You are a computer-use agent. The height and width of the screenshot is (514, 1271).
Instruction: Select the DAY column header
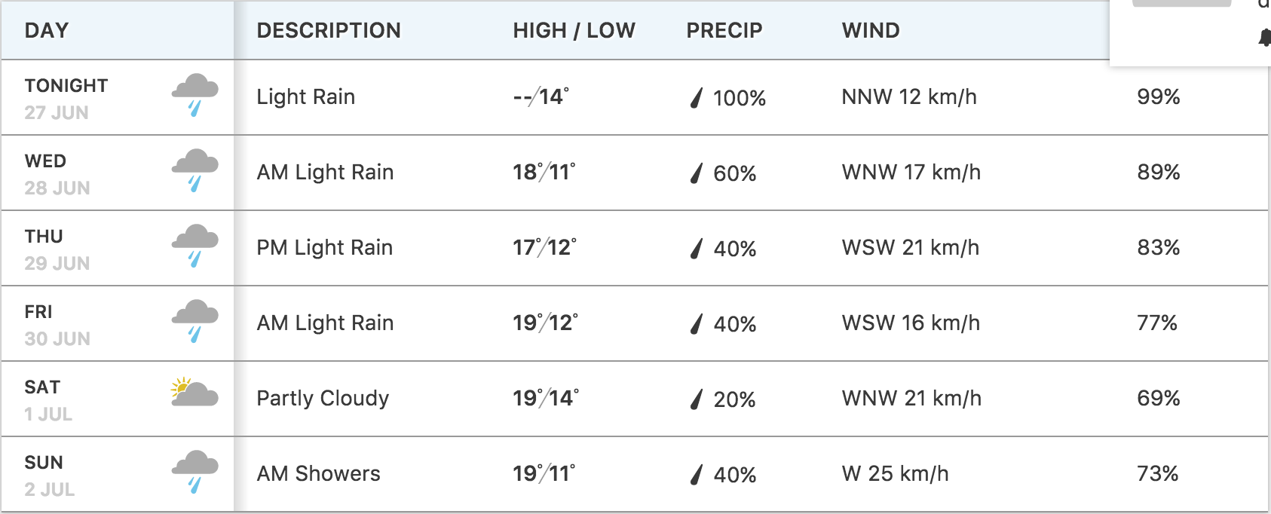point(47,30)
